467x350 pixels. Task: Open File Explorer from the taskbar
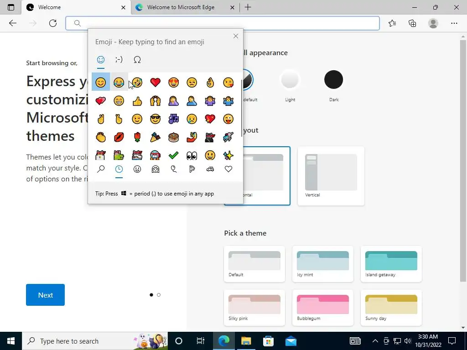coord(246,341)
